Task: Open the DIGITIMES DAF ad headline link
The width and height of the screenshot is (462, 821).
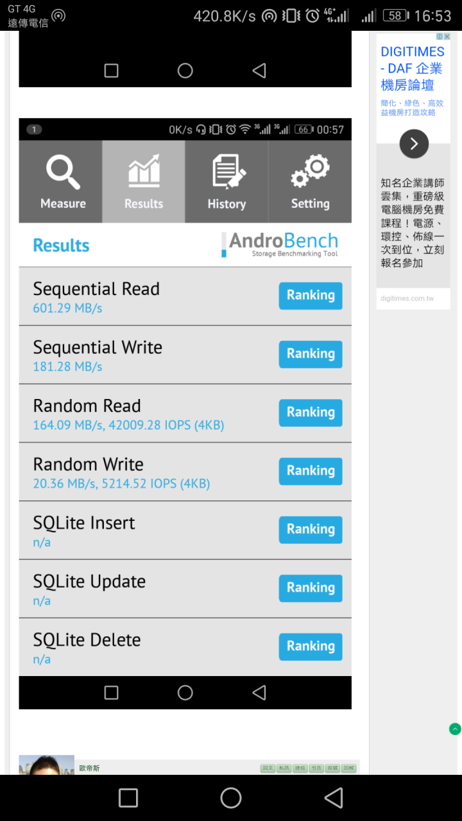Action: [x=413, y=69]
